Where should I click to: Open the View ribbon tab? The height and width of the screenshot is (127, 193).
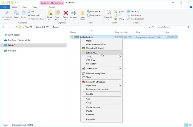click(34, 7)
